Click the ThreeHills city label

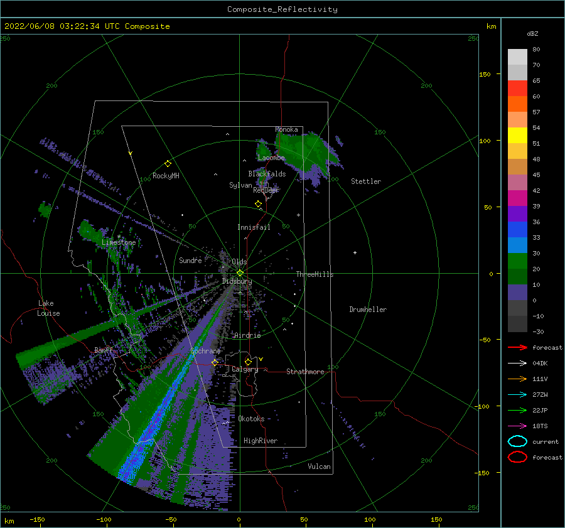point(315,274)
